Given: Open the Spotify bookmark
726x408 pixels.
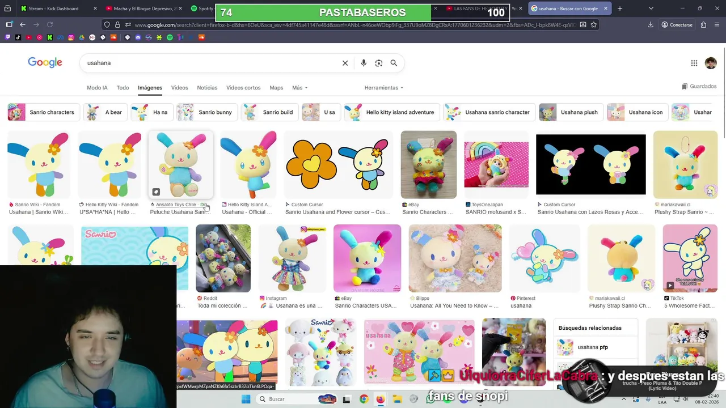Looking at the screenshot, I should [x=170, y=37].
